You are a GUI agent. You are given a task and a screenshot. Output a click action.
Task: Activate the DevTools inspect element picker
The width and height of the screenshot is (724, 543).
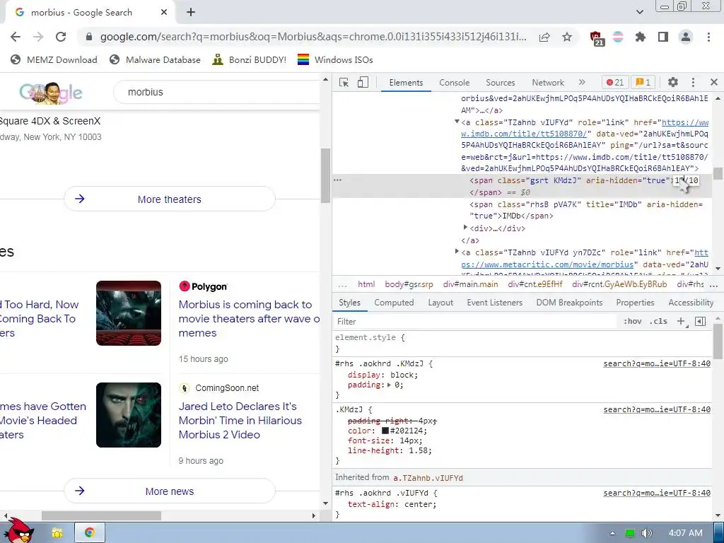tap(344, 82)
